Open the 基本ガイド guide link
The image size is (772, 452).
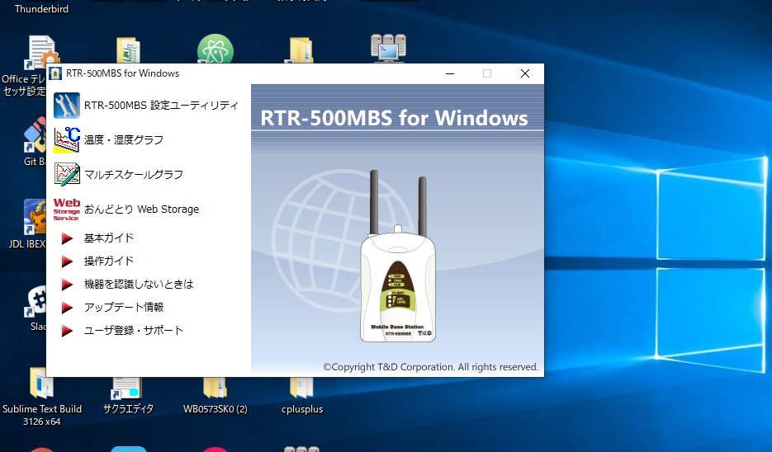tap(109, 238)
